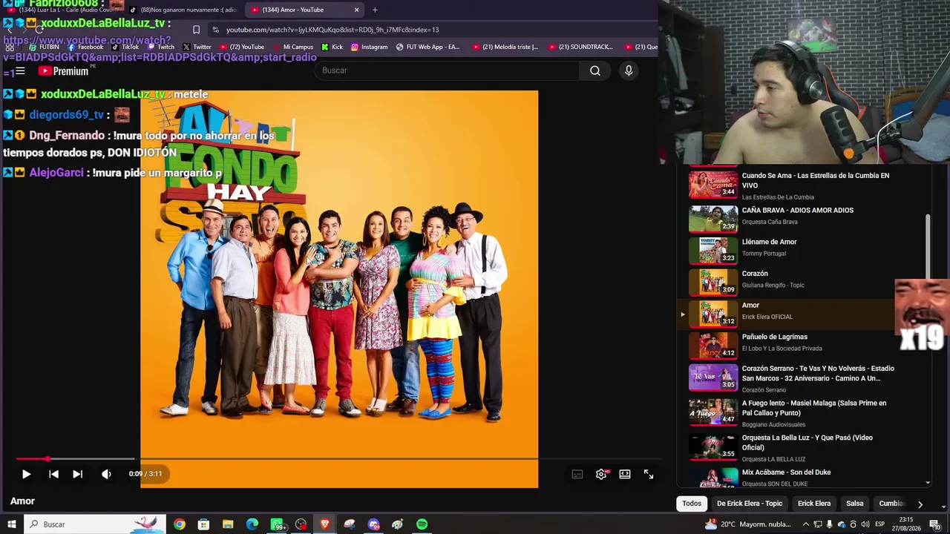Switch the player to theater mode

[625, 474]
